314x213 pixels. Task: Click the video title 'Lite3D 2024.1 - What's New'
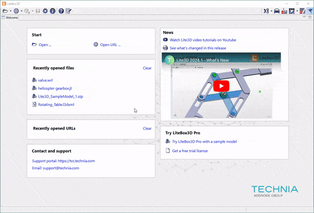pyautogui.click(x=203, y=60)
